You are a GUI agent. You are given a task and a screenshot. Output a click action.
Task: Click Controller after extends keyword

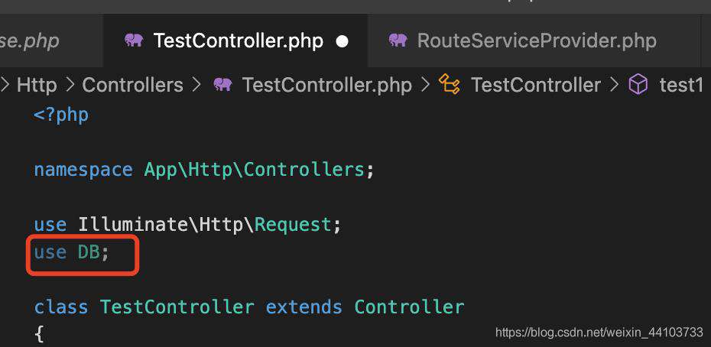(x=409, y=306)
